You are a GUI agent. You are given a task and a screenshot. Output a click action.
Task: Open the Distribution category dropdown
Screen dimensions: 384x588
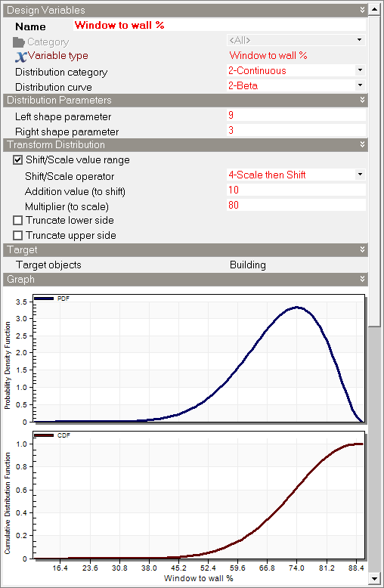point(360,70)
